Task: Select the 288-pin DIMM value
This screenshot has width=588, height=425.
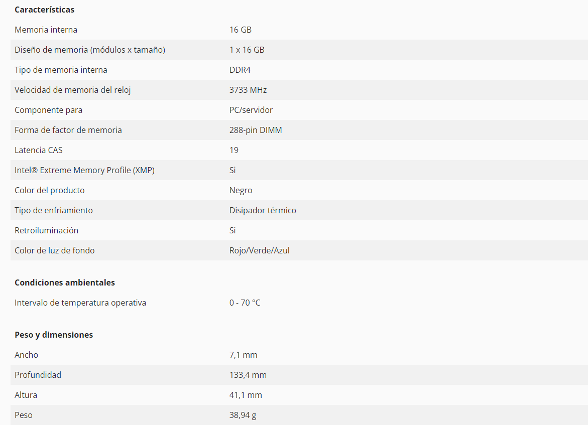Action: 256,130
